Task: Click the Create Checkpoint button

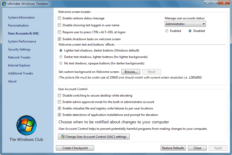Action: [x=75, y=148]
